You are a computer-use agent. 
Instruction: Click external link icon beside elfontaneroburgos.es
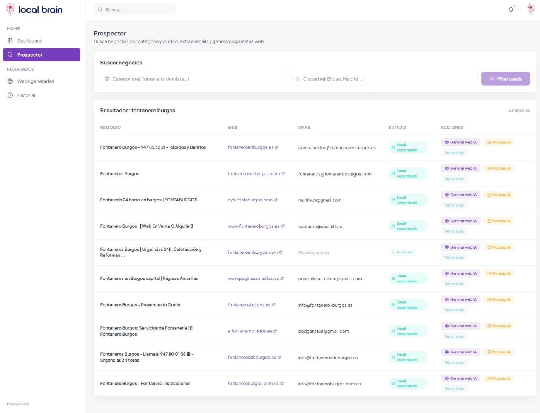[x=275, y=331]
